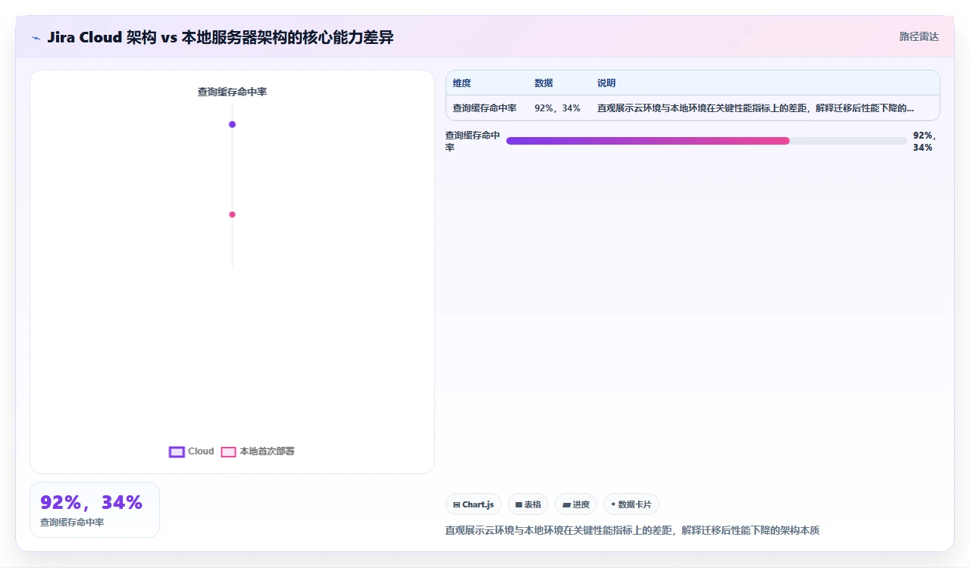Click the 数据 column header
The height and width of the screenshot is (568, 970).
click(x=543, y=83)
